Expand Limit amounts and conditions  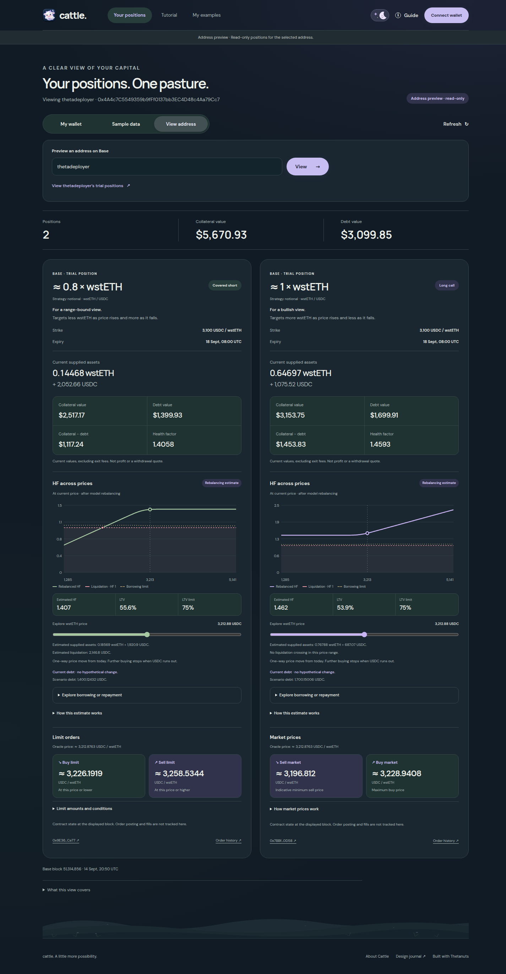tap(82, 809)
